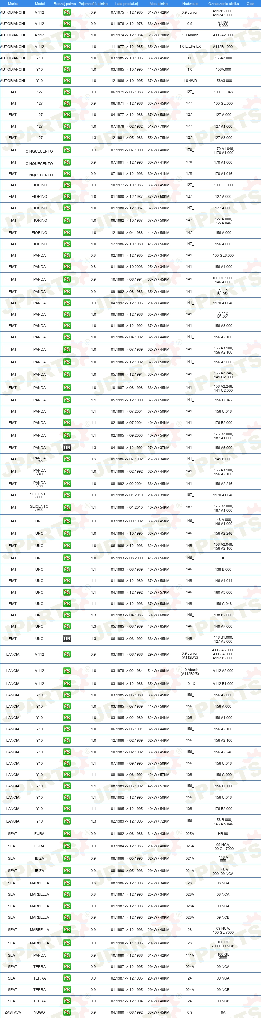Click the 'Moc silnika' column header

coord(158,4)
